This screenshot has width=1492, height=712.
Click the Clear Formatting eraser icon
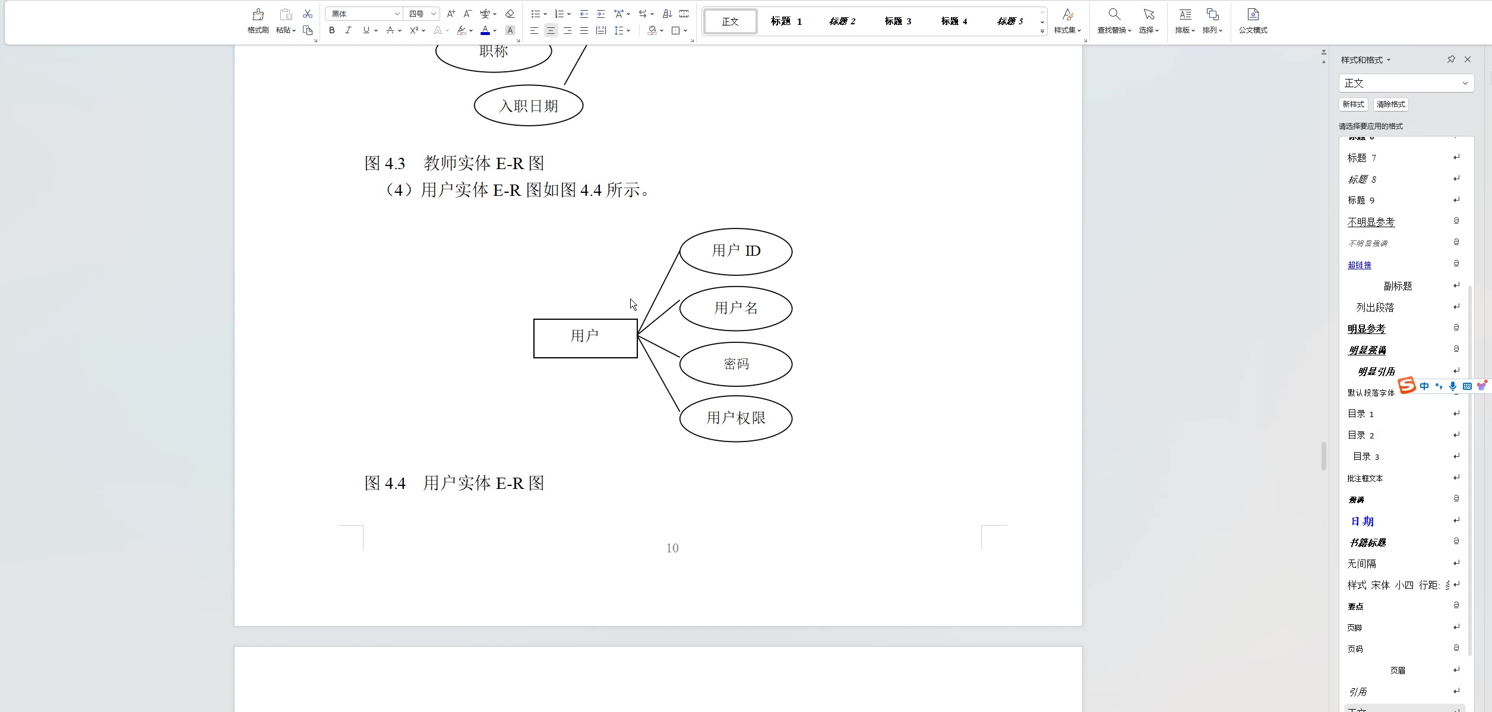510,14
